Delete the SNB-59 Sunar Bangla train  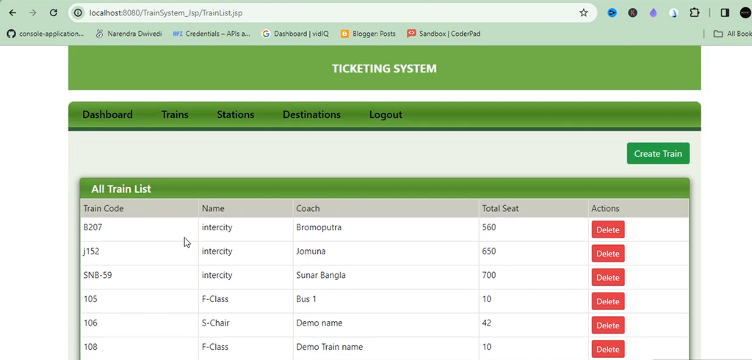click(x=607, y=277)
